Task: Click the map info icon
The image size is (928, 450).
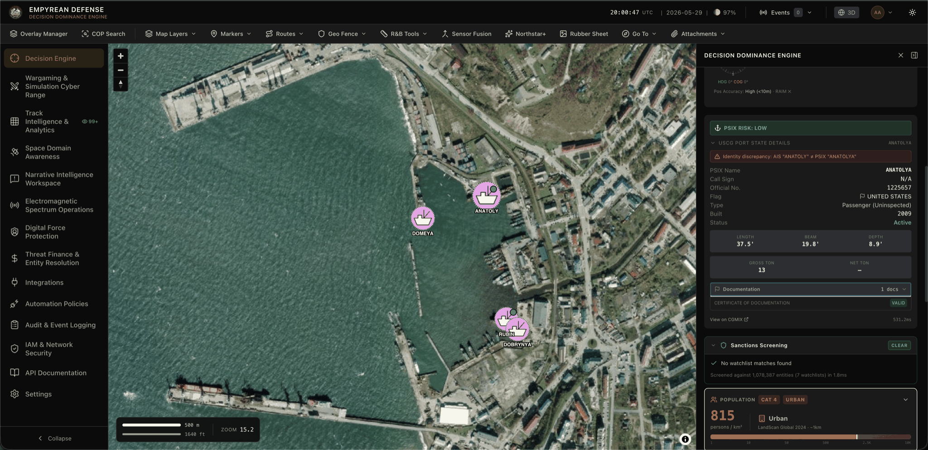Action: click(x=685, y=439)
